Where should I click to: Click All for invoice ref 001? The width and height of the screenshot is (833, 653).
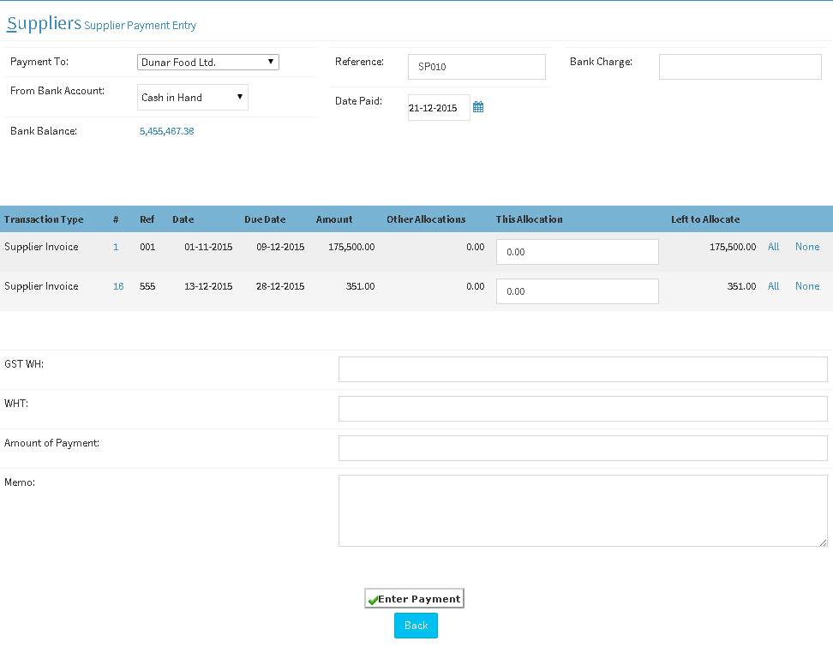coord(773,246)
